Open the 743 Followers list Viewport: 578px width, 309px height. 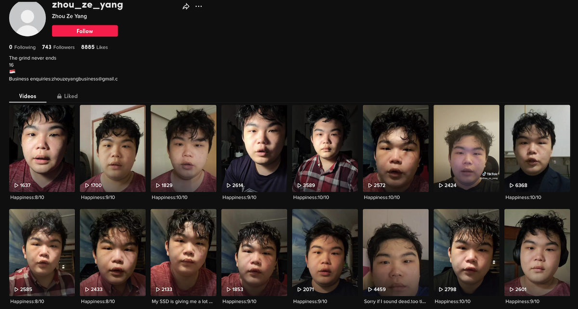[x=58, y=47]
